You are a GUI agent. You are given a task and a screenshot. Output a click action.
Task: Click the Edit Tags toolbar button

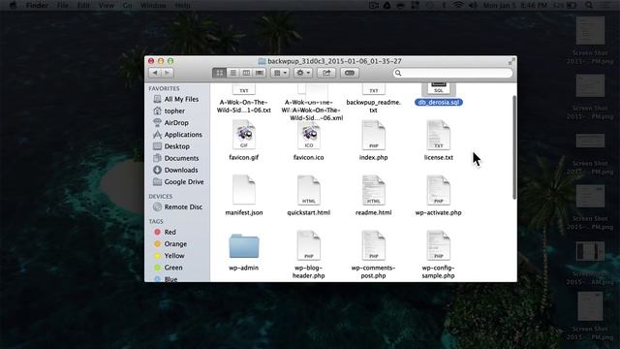(350, 73)
